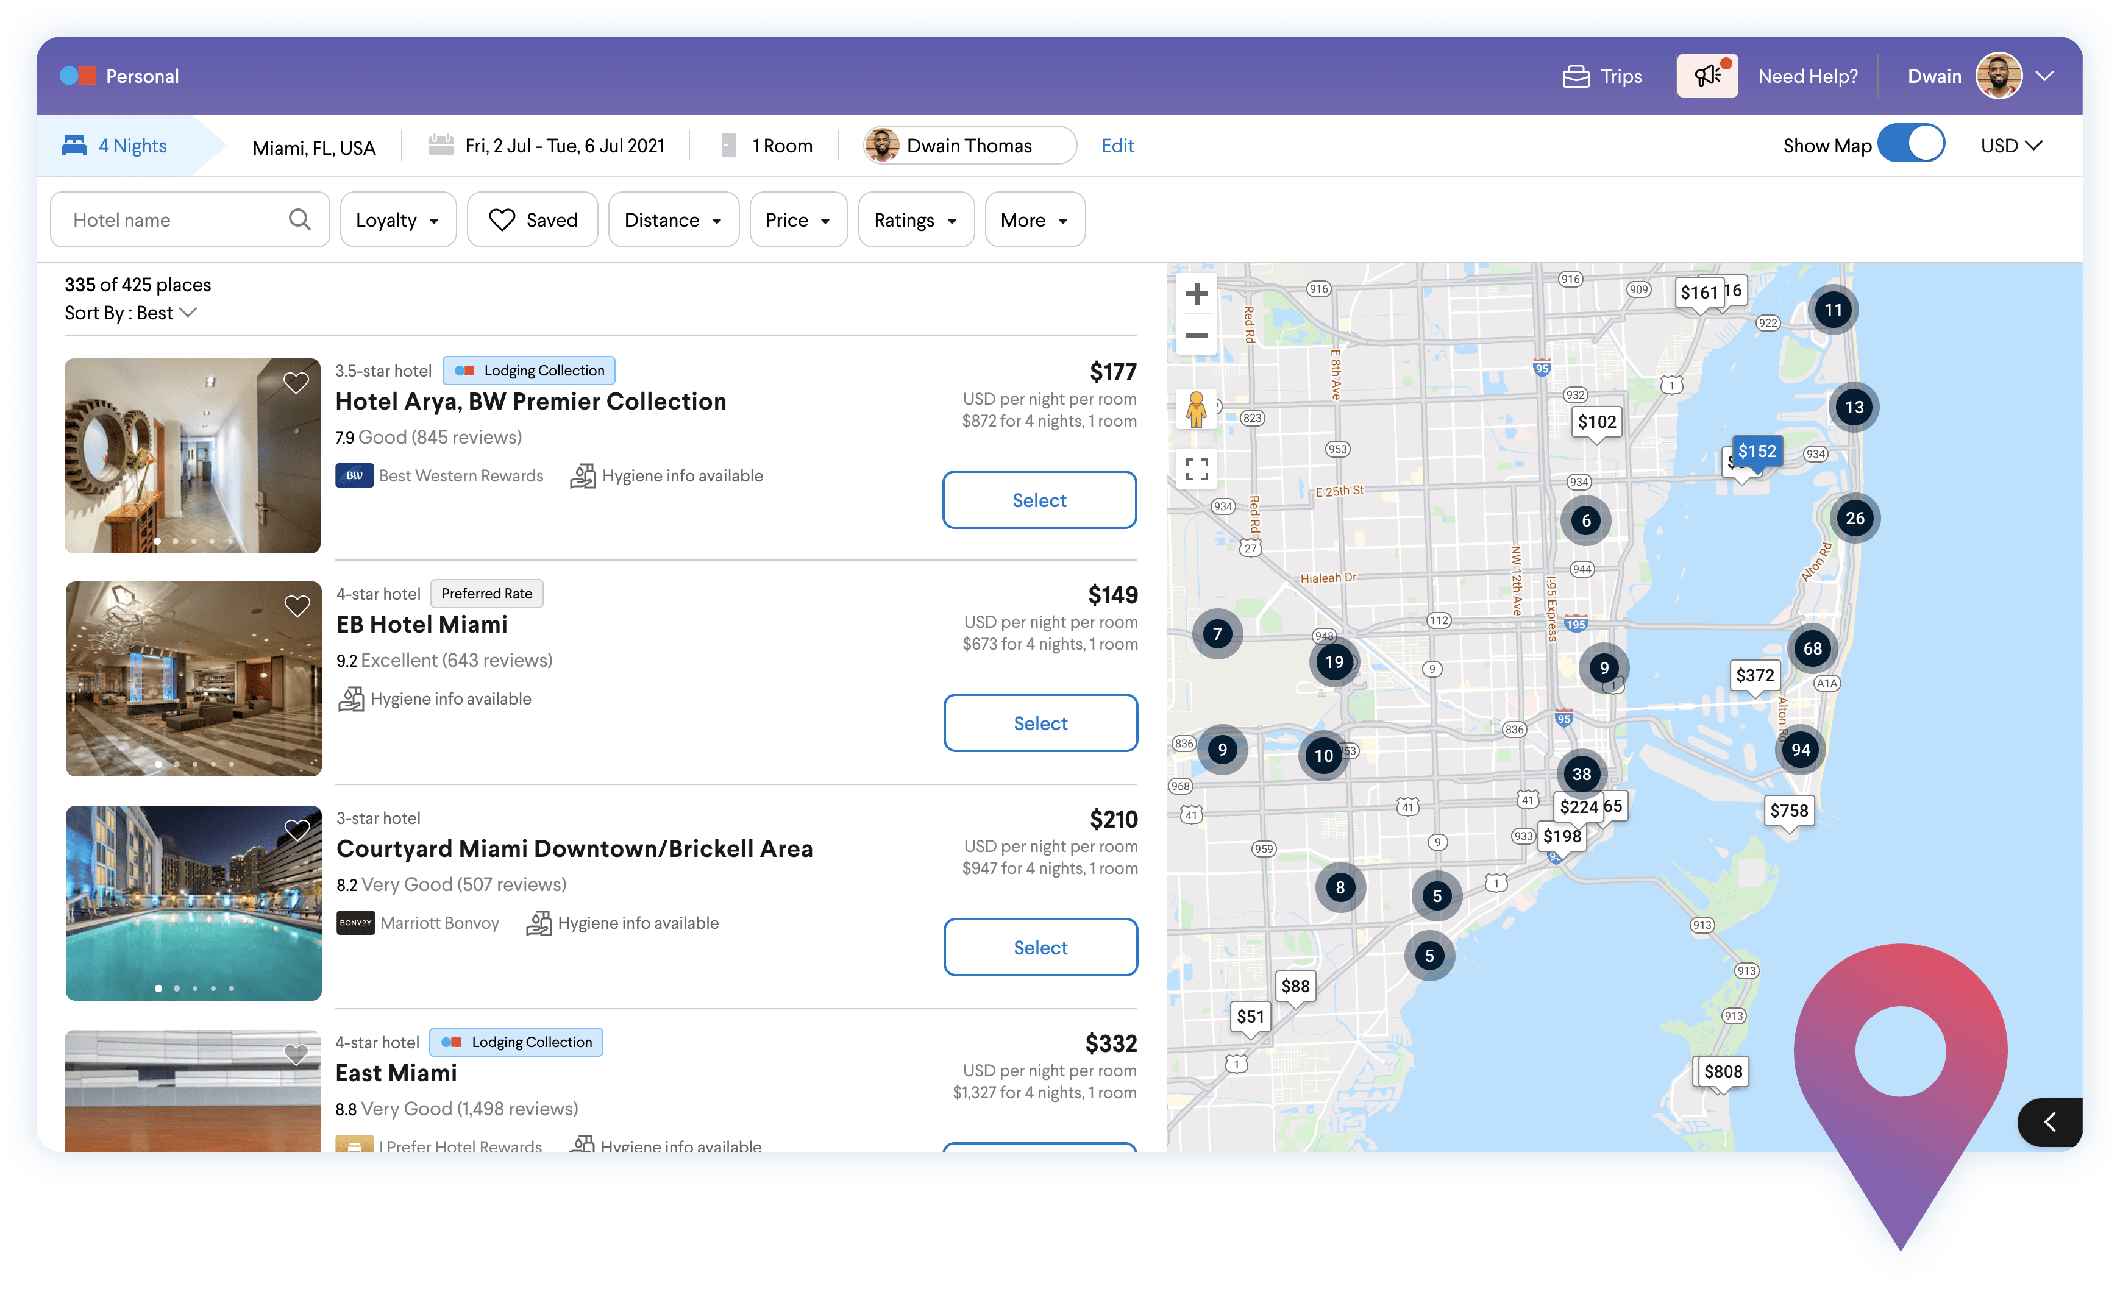2120x1289 pixels.
Task: Zoom out on the map
Action: [1196, 335]
